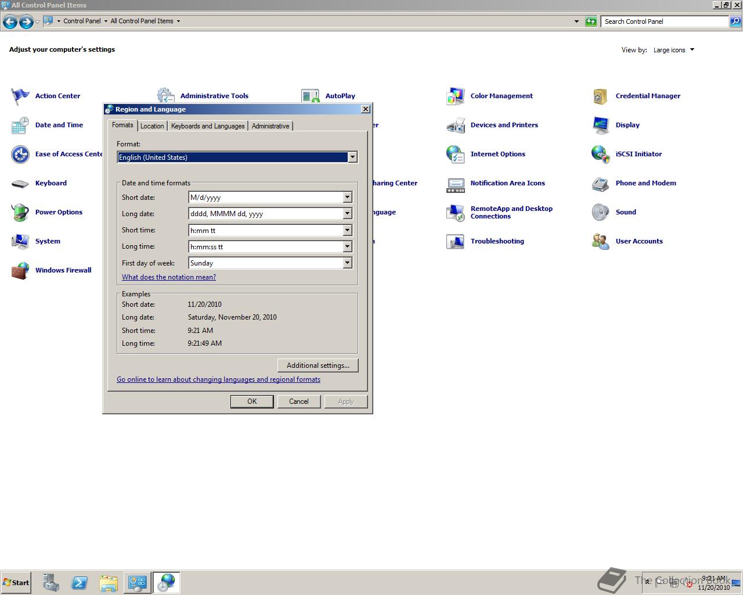This screenshot has height=595, width=743.
Task: Open the Windows Firewall brick icon
Action: click(20, 271)
